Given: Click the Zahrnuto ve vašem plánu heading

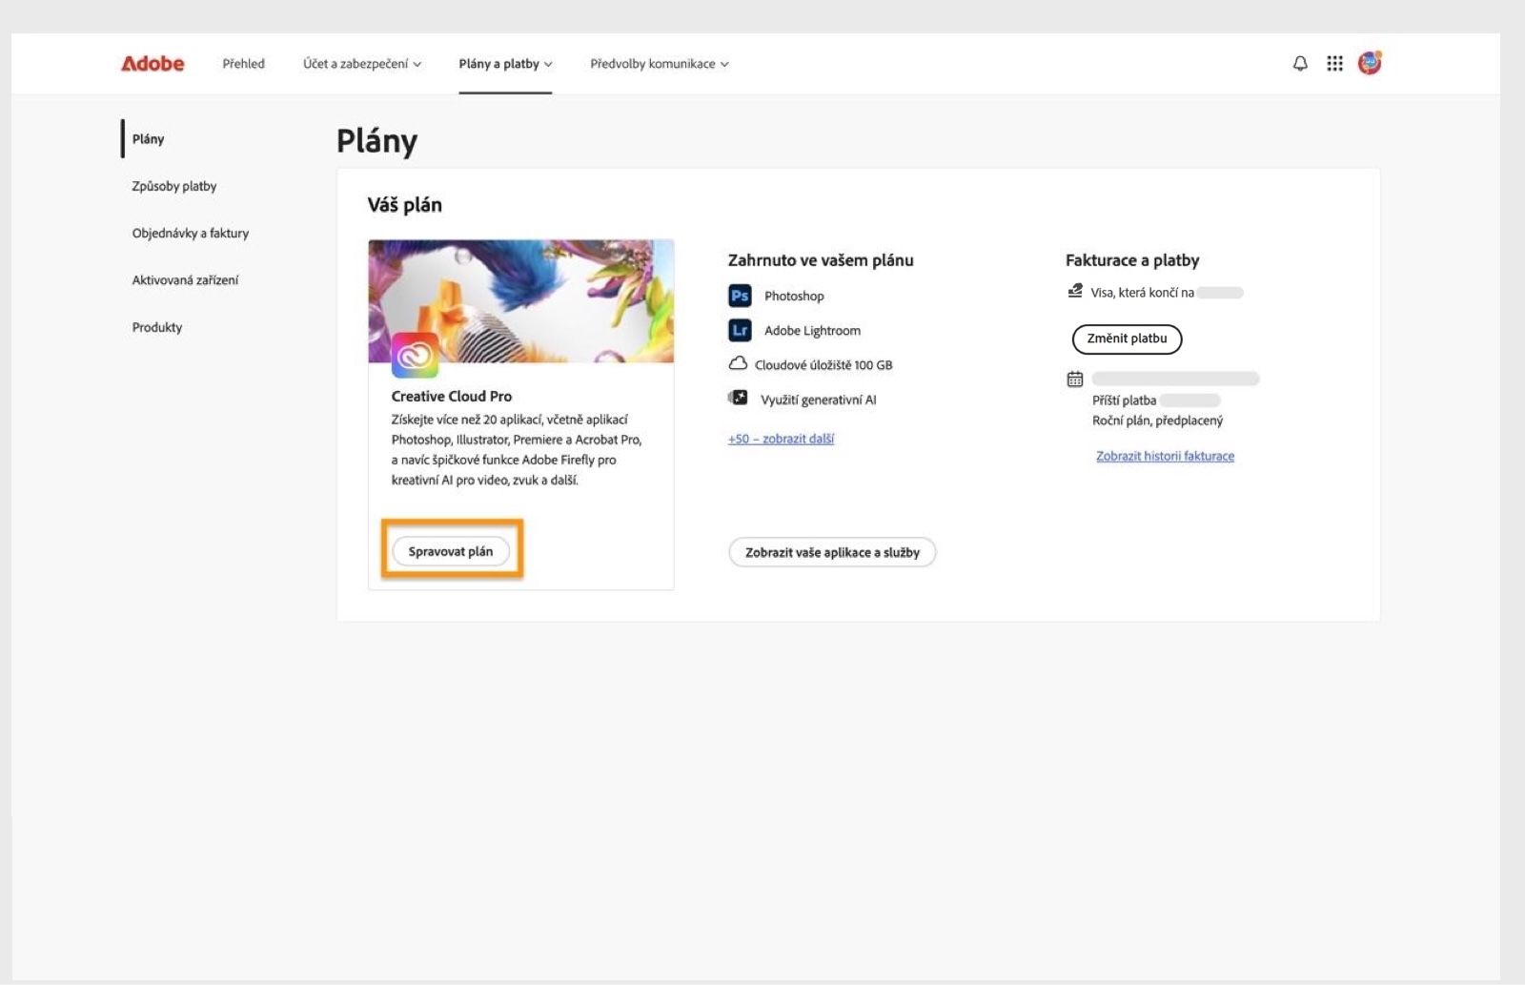Looking at the screenshot, I should point(821,260).
